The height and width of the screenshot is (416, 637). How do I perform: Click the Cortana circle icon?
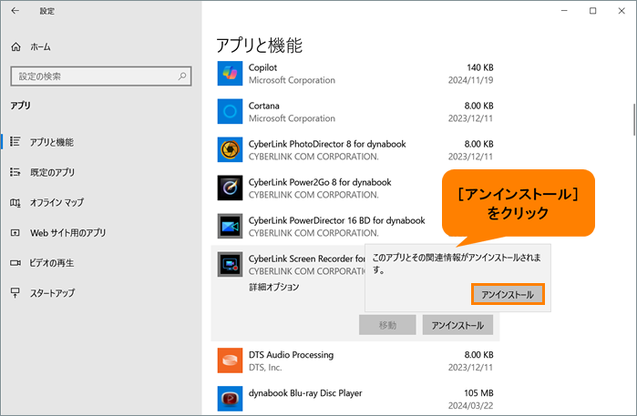[230, 112]
